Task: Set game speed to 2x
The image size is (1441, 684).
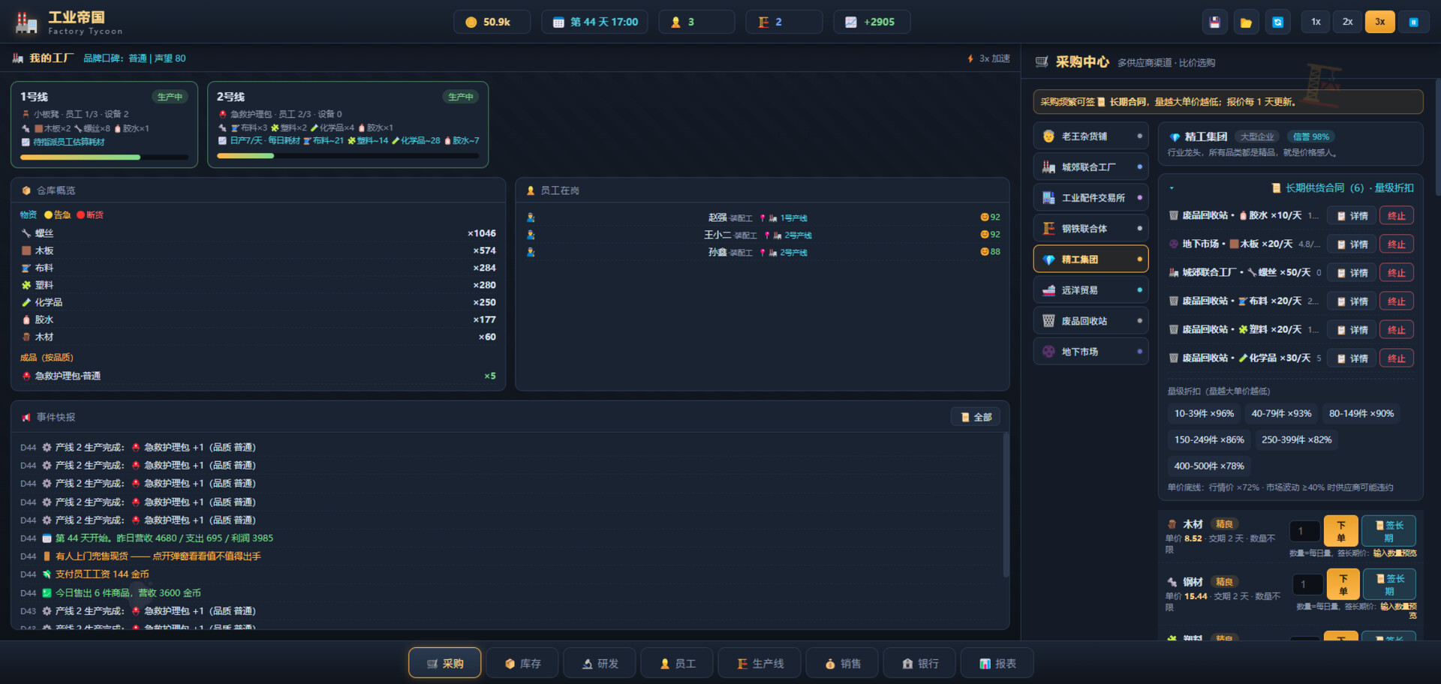Action: (1348, 22)
